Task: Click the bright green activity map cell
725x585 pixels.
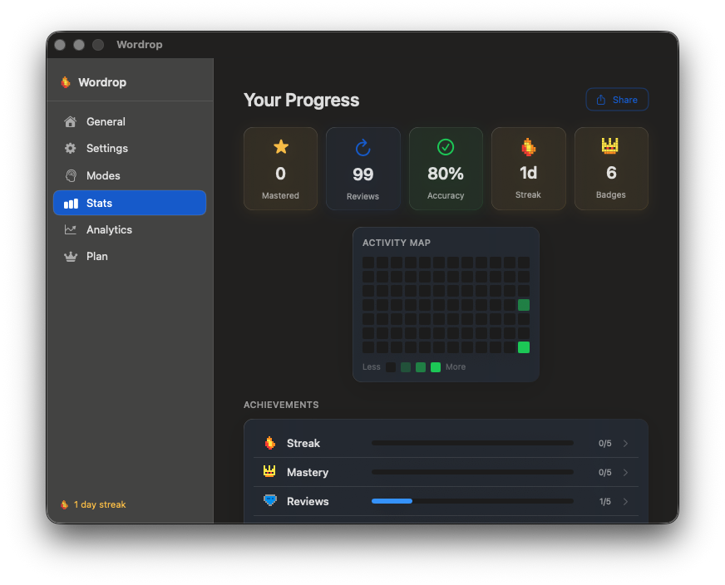Action: (524, 347)
